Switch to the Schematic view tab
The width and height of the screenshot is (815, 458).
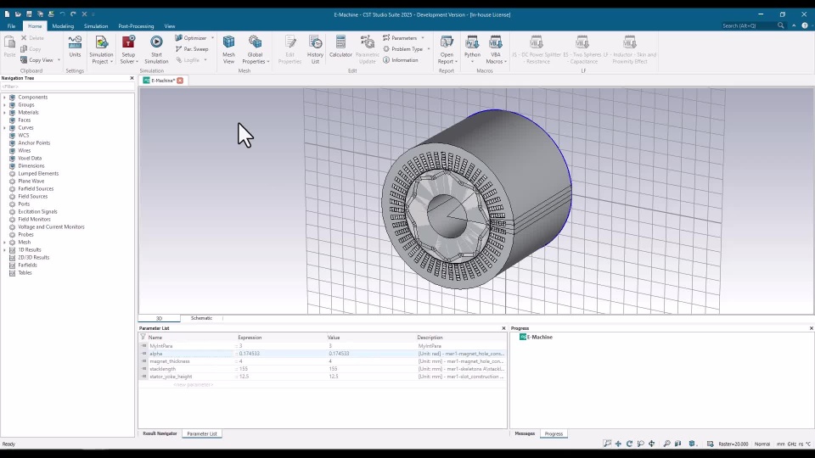[201, 318]
